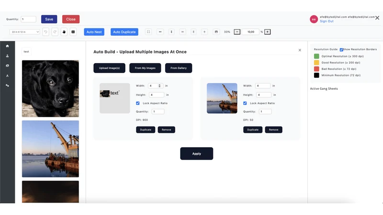
Task: Click the fit-to-screen icon
Action: click(x=148, y=32)
